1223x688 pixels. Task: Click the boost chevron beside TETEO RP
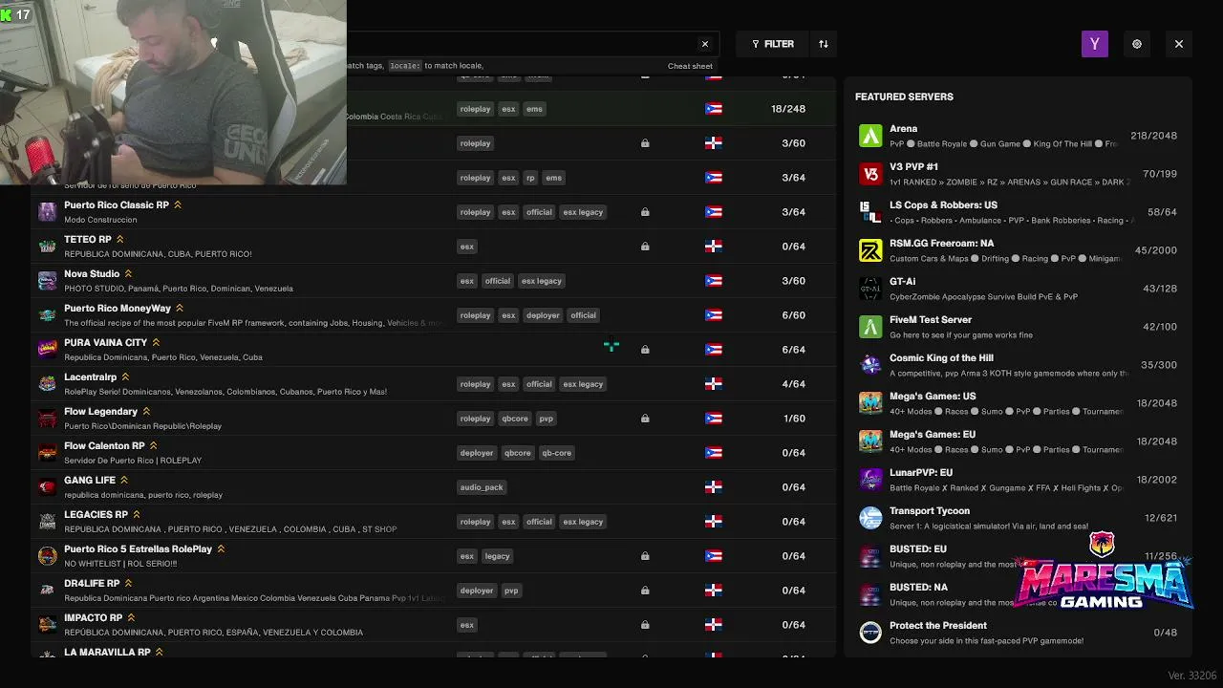tap(119, 239)
